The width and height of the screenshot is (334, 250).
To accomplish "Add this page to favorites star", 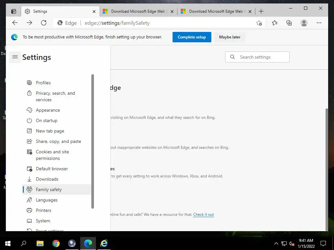I will 259,23.
